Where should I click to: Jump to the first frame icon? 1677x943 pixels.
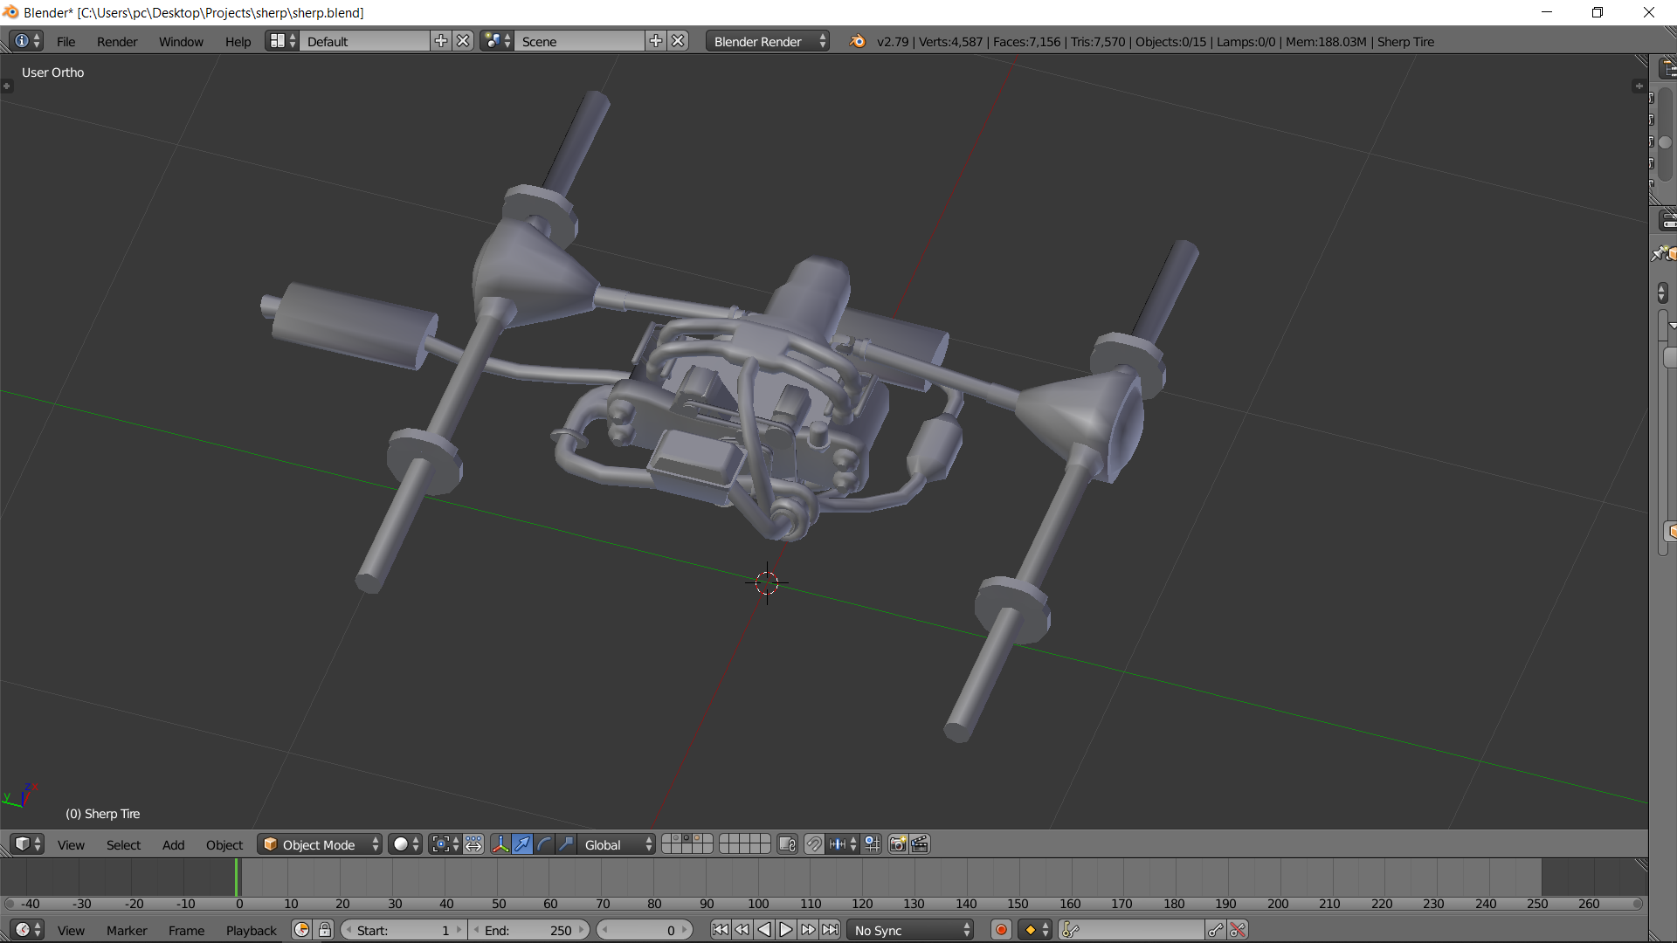tap(720, 930)
